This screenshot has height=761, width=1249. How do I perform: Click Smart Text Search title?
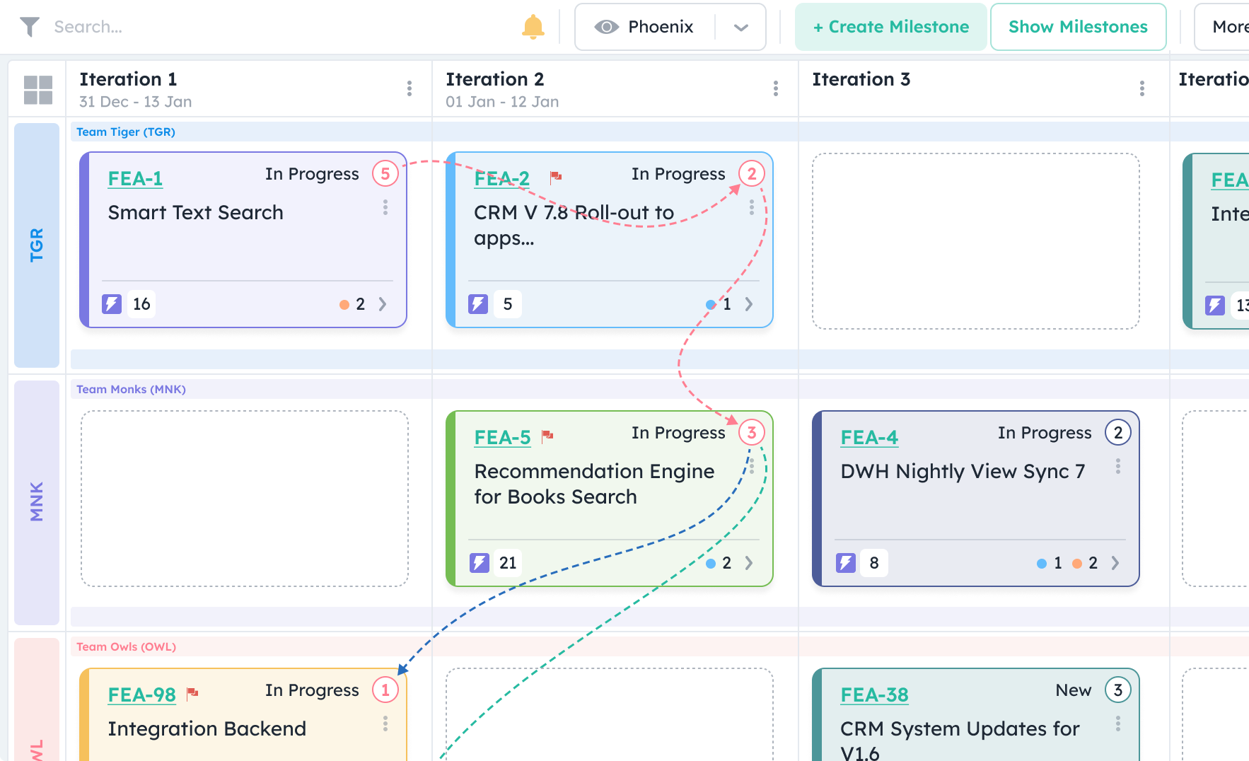click(x=195, y=212)
